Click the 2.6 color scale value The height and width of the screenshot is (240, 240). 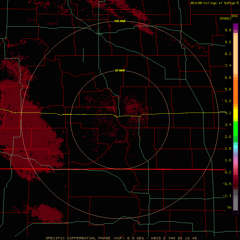click(x=228, y=137)
